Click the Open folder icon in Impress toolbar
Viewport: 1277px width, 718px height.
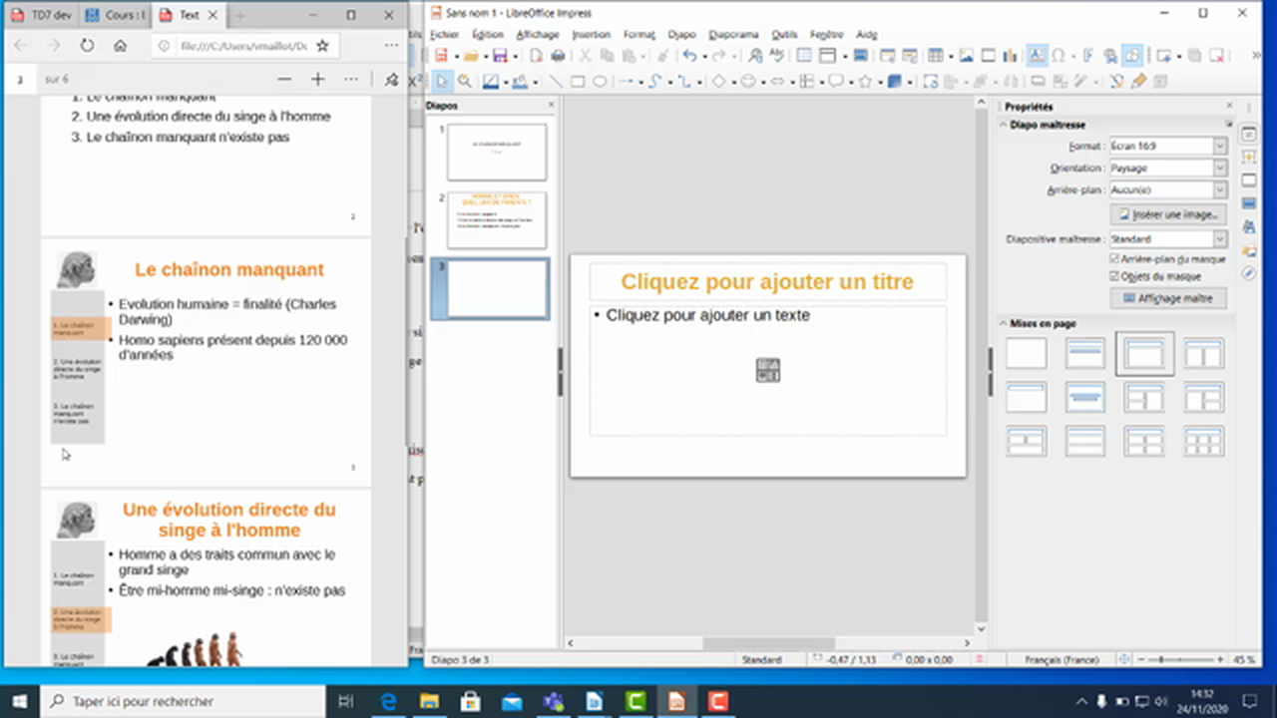(471, 56)
